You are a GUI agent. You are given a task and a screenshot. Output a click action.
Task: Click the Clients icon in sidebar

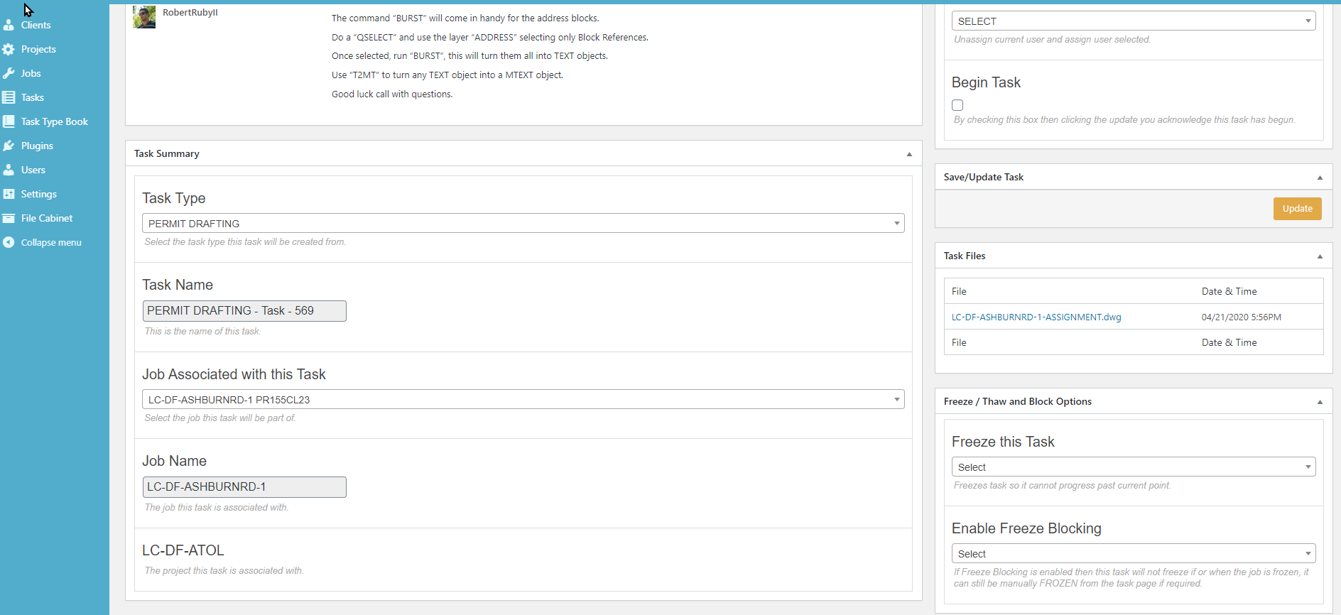pyautogui.click(x=9, y=25)
